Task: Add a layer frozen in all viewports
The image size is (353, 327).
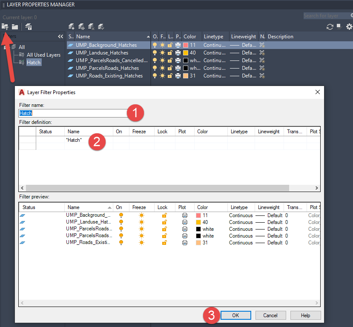Action: pos(81,26)
